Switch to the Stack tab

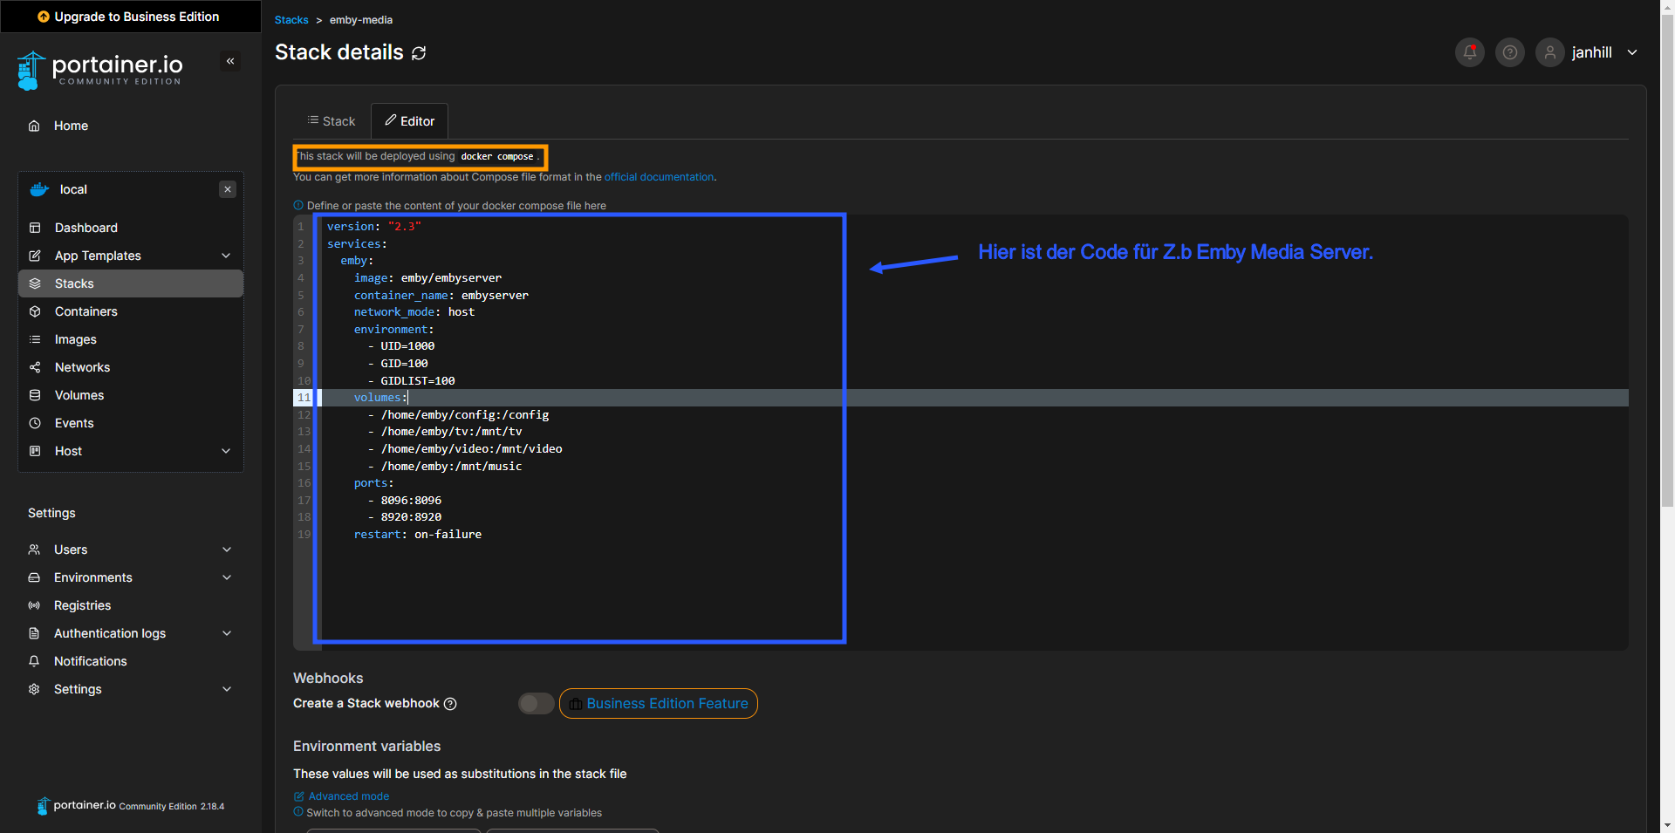coord(332,121)
